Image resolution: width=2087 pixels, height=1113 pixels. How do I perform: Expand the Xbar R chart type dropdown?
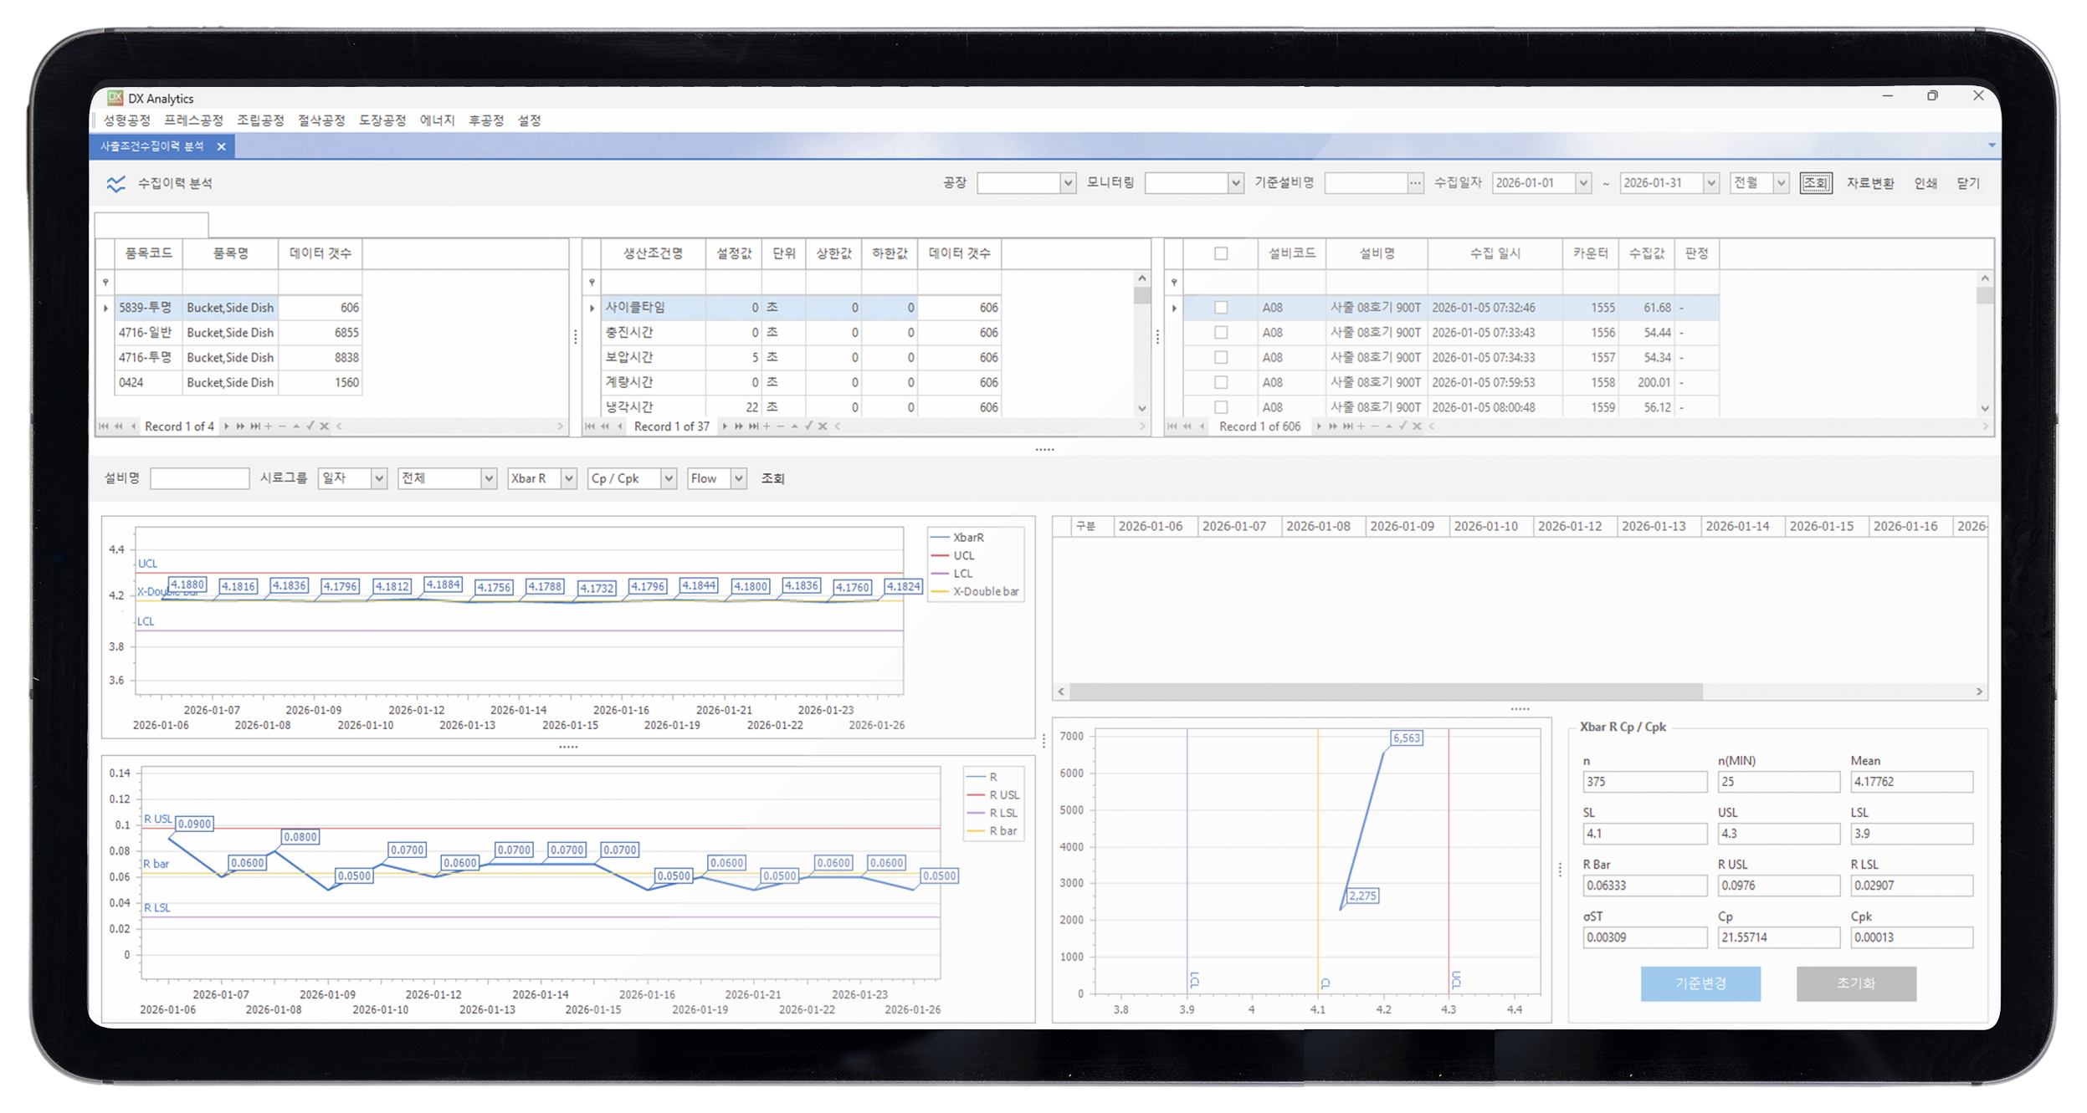[568, 478]
